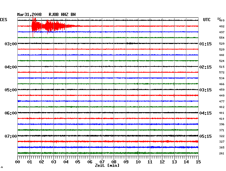The image size is (226, 171).
Task: Click the DC value 466
Action: 222,84
